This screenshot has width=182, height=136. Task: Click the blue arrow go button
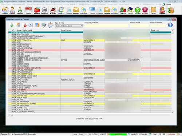[170, 25]
